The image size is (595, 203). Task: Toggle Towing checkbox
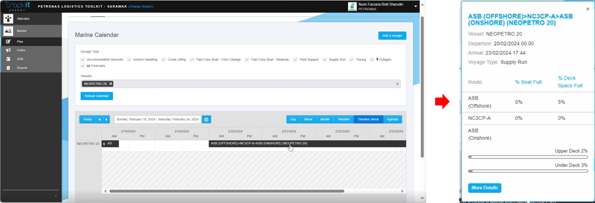352,60
